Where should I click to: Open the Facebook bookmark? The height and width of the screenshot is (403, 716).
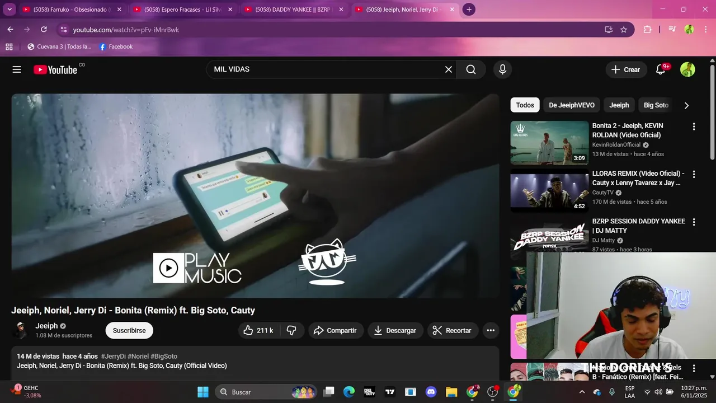pyautogui.click(x=116, y=46)
